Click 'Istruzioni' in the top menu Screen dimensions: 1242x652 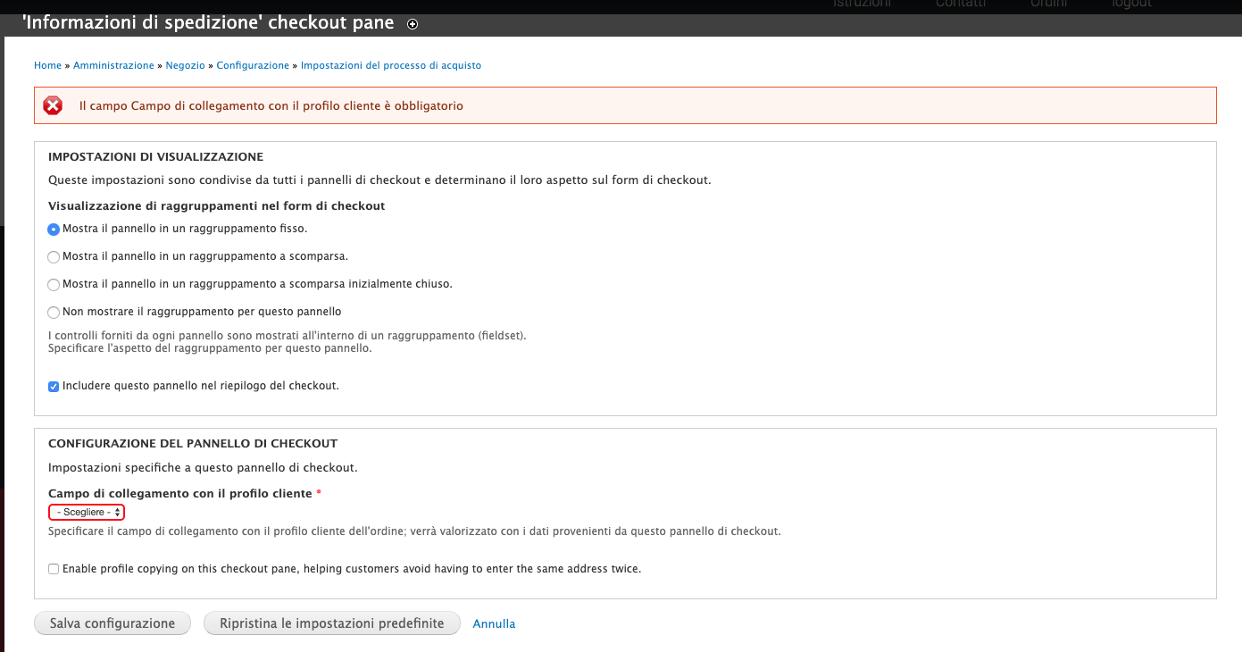[x=862, y=4]
